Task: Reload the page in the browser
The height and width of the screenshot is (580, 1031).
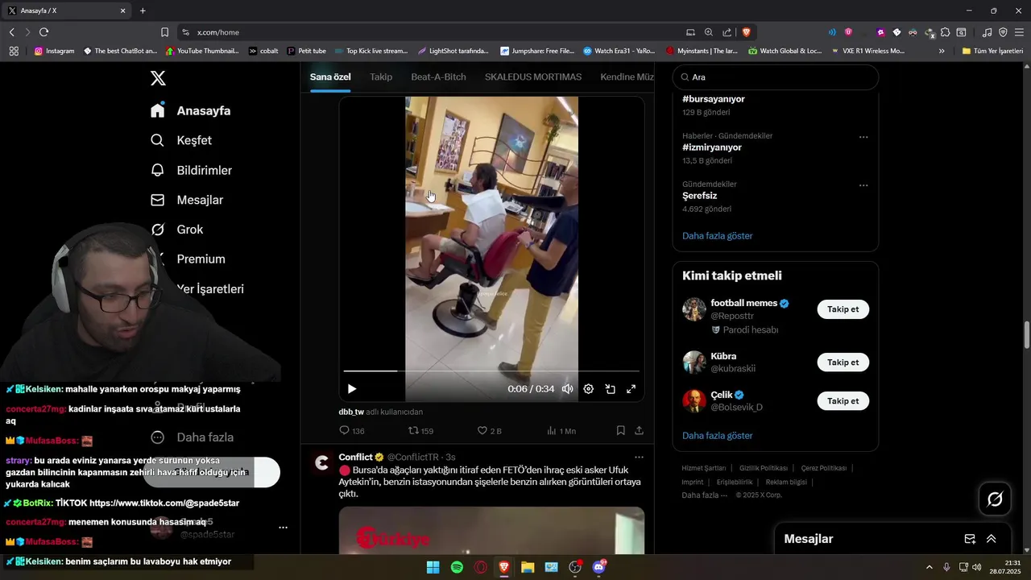Action: [43, 32]
